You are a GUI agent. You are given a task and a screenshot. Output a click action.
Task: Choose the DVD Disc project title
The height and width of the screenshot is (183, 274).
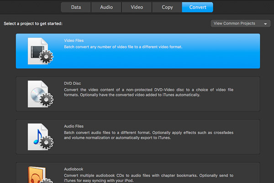point(73,83)
